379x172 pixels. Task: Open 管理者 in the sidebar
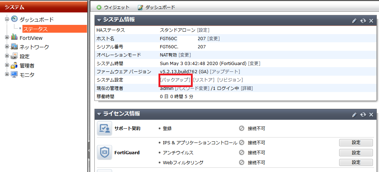point(27,66)
